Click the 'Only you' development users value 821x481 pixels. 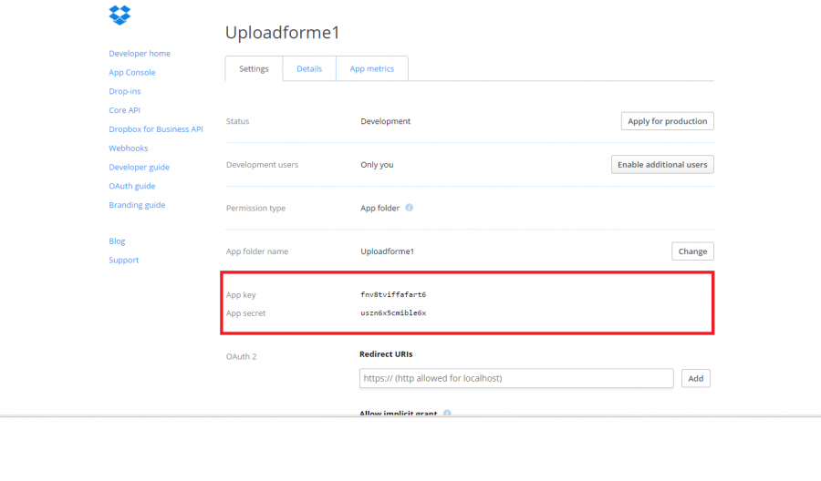coord(377,164)
